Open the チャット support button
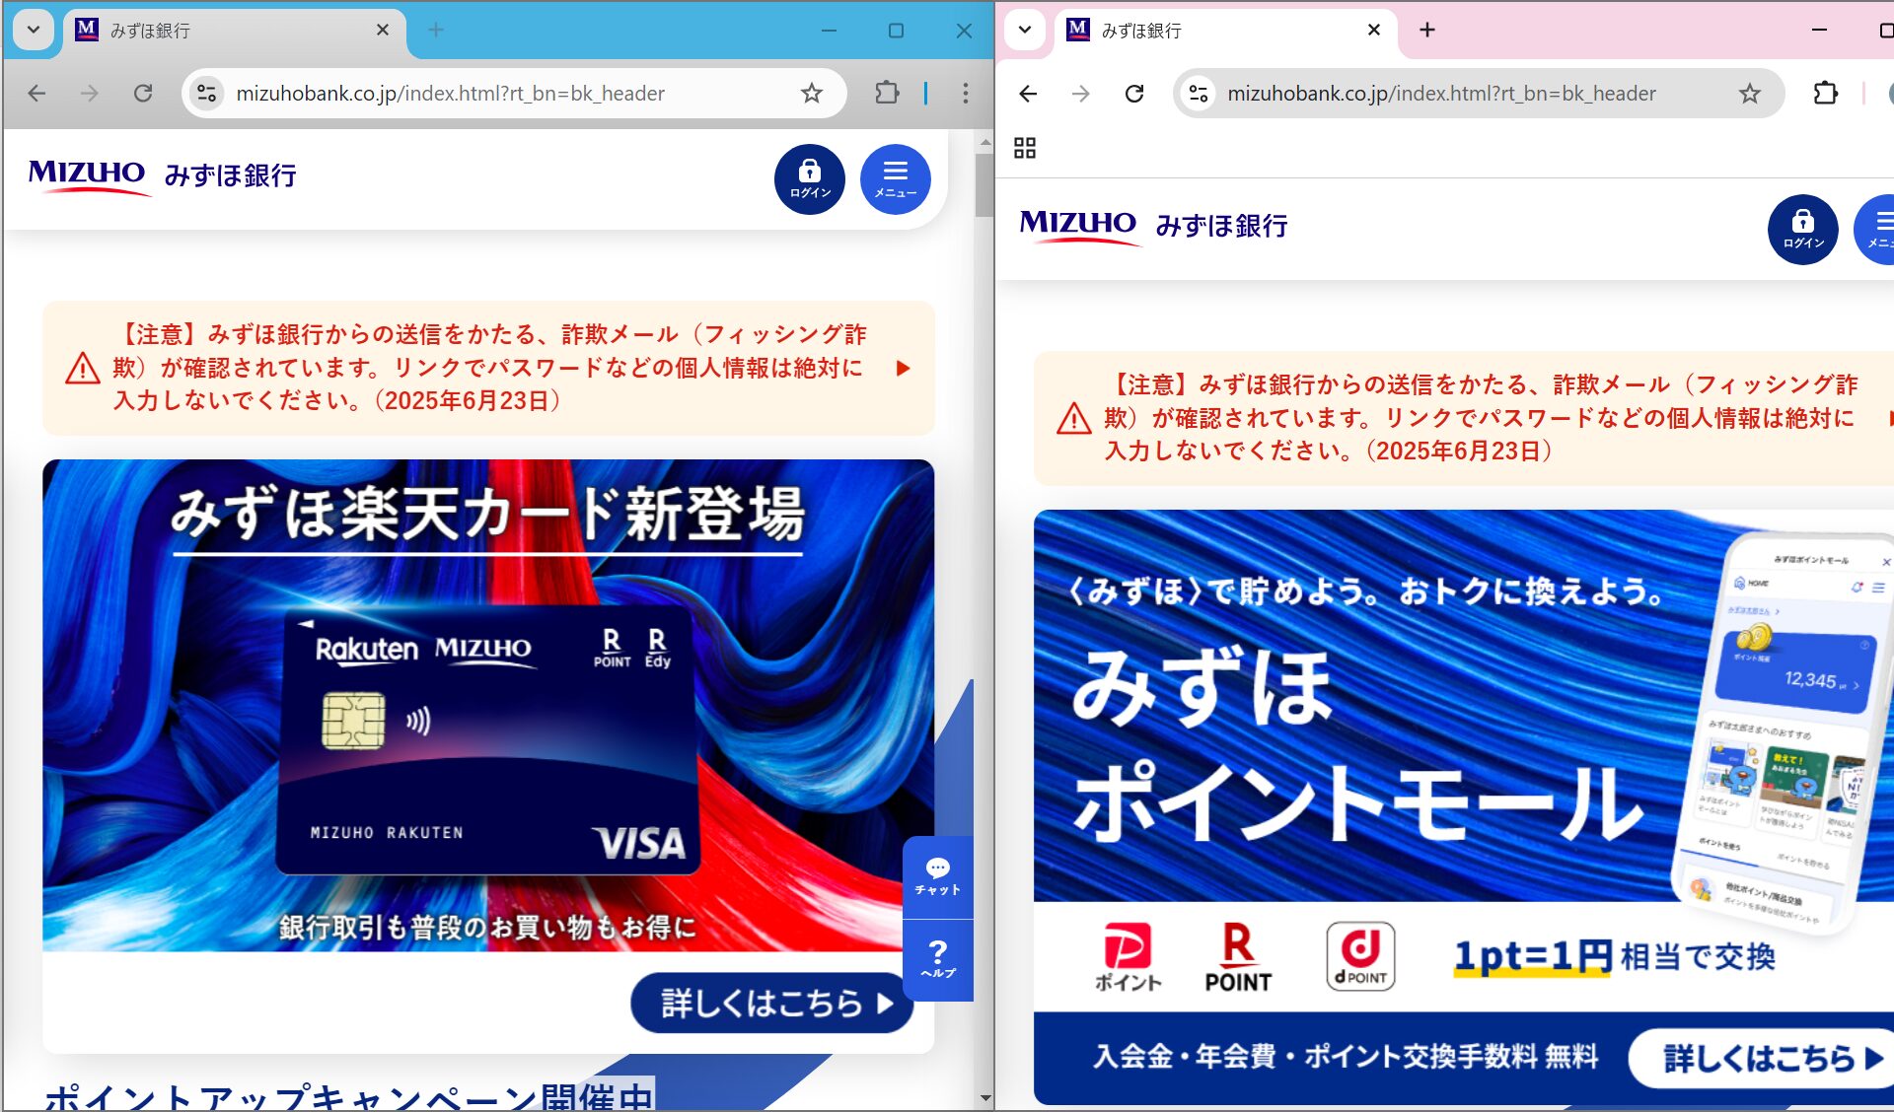 (x=937, y=876)
